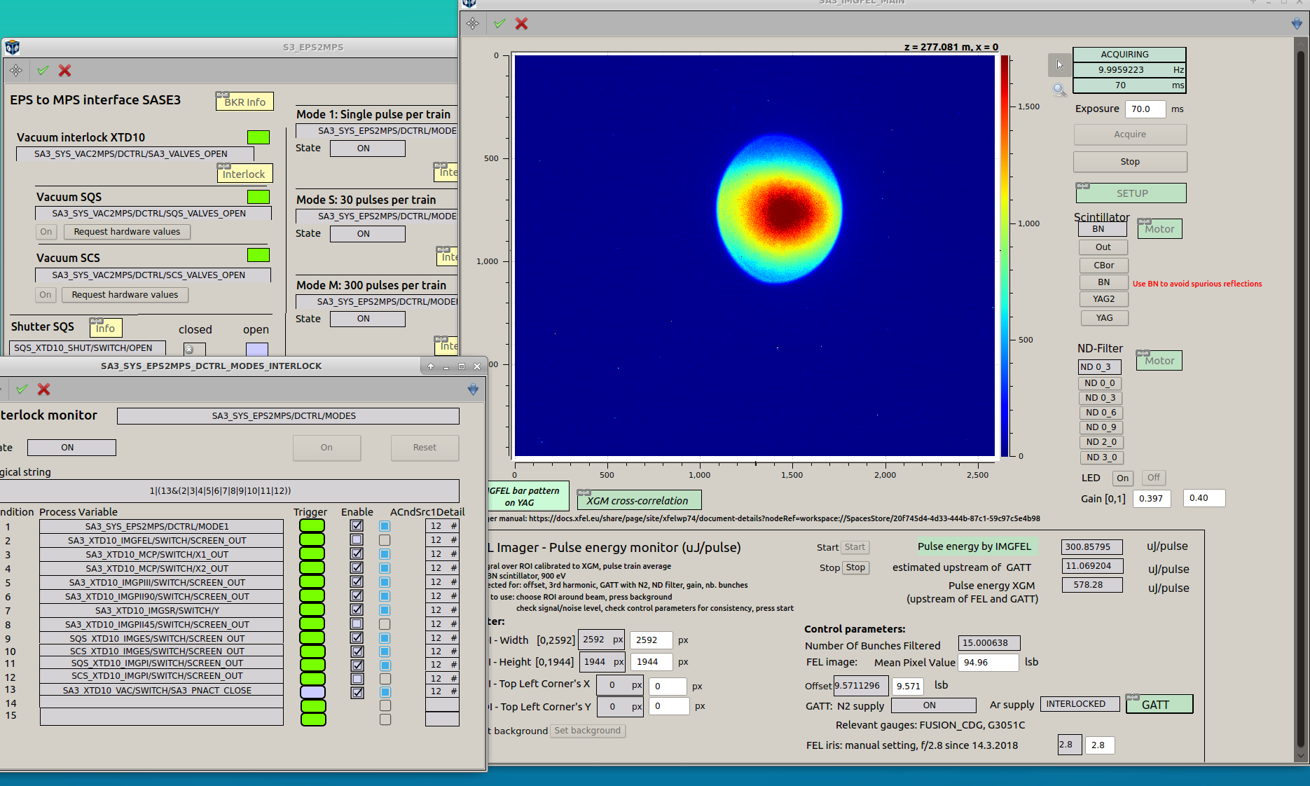The image size is (1310, 786).
Task: Click the move-arrows icon in S3_EPS2MPS toolbar
Action: (x=16, y=70)
